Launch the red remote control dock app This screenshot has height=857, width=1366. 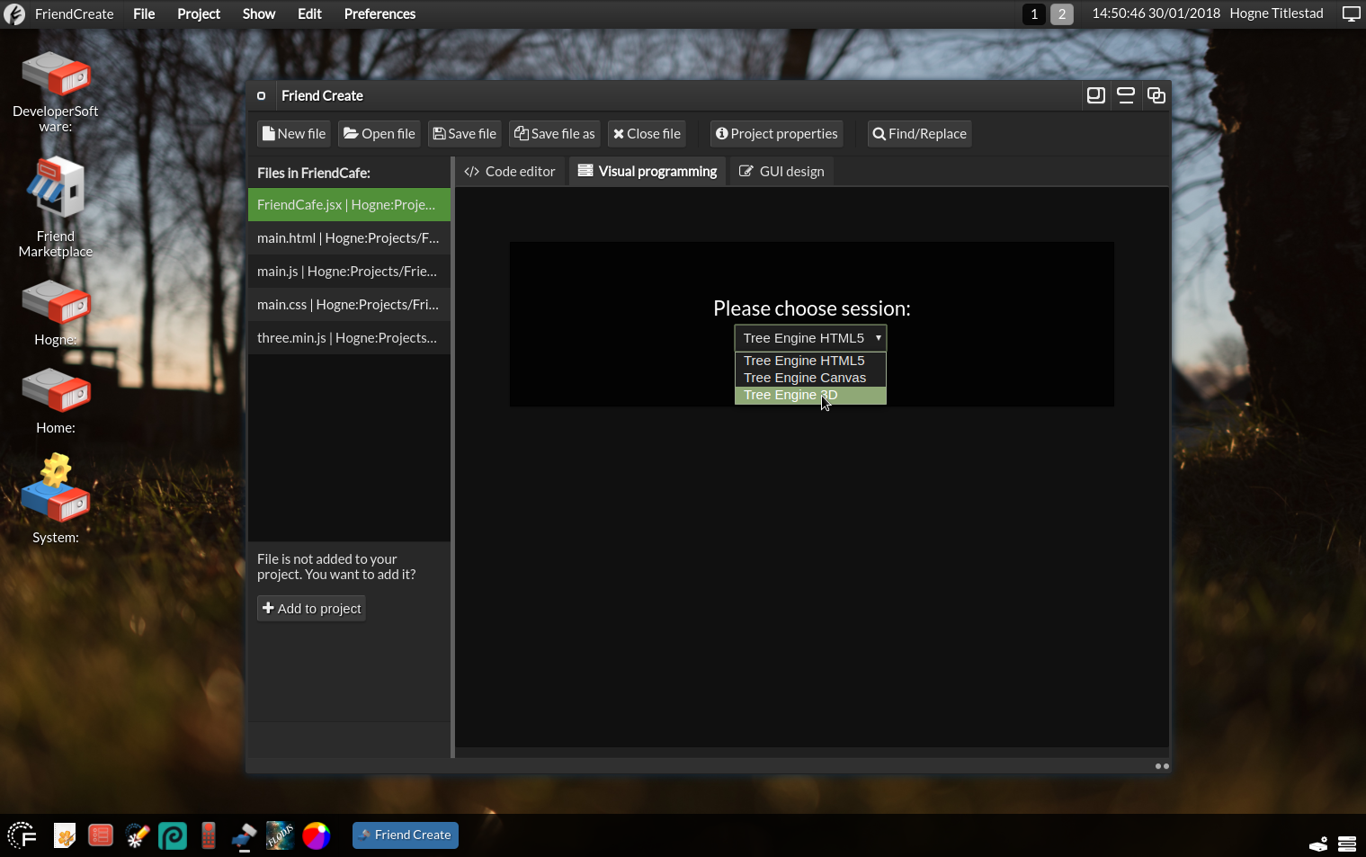(209, 836)
